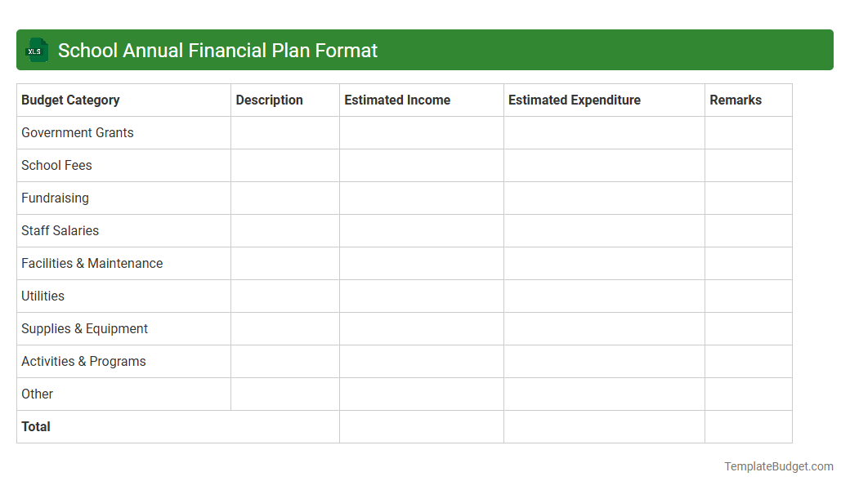Click the Utilities row
850x490 pixels.
[x=42, y=296]
